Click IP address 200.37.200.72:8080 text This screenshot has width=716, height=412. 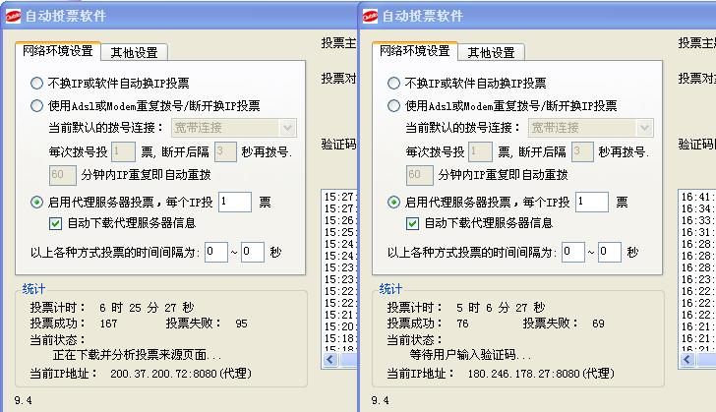(x=181, y=374)
